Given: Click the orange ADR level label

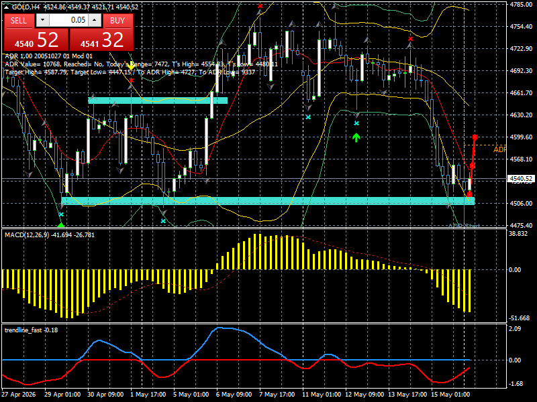Looking at the screenshot, I should click(499, 149).
